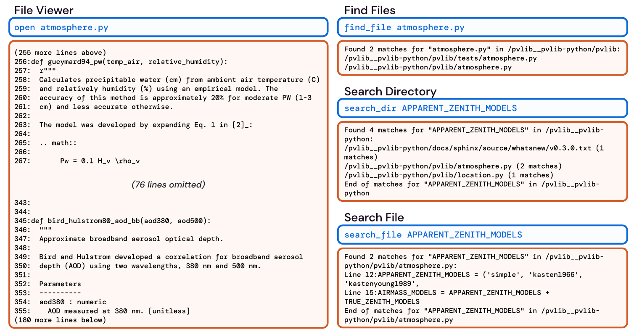Switch to the Find Files section
Image resolution: width=634 pixels, height=332 pixels.
[369, 10]
